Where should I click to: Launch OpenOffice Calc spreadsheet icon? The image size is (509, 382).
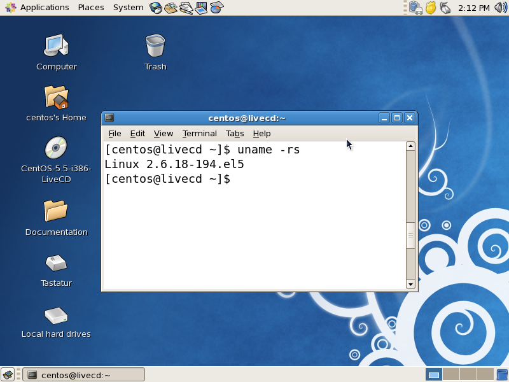click(217, 7)
